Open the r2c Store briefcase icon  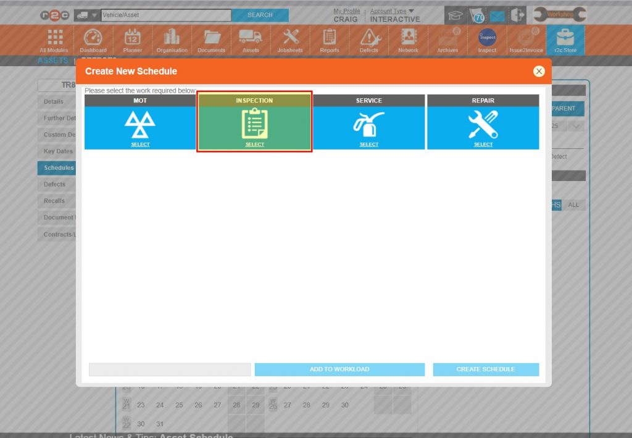[x=565, y=40]
